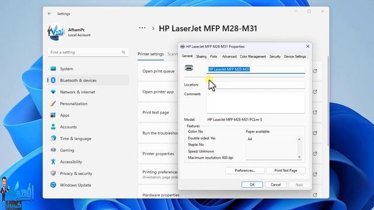374x210 pixels.
Task: Click the search magnifier icon in Settings
Action: [123, 52]
